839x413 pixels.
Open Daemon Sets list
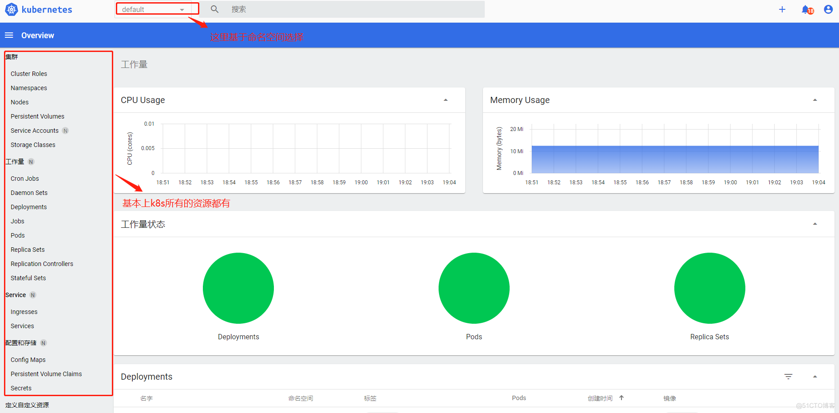coord(29,193)
